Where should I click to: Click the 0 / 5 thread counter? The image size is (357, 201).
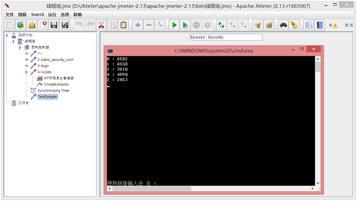348,25
